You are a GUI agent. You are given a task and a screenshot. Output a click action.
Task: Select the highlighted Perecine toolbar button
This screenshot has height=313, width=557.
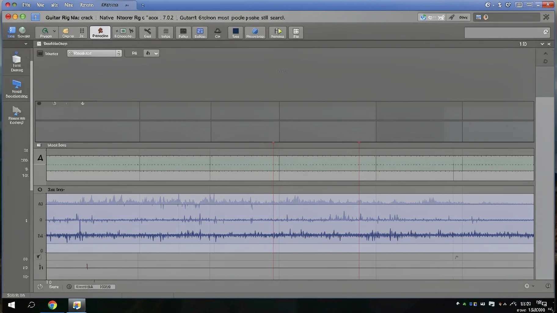(x=100, y=32)
